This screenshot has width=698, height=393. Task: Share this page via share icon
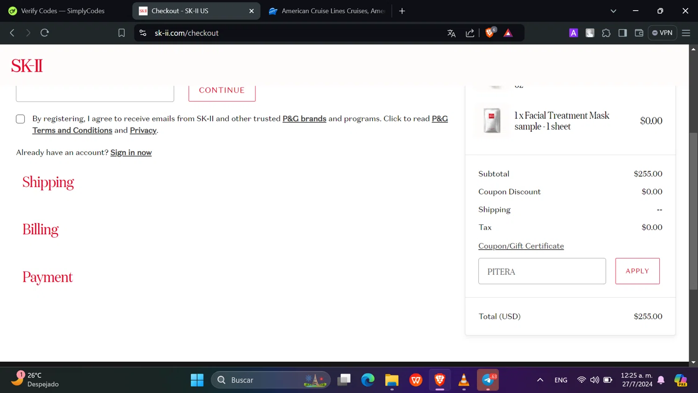tap(470, 33)
